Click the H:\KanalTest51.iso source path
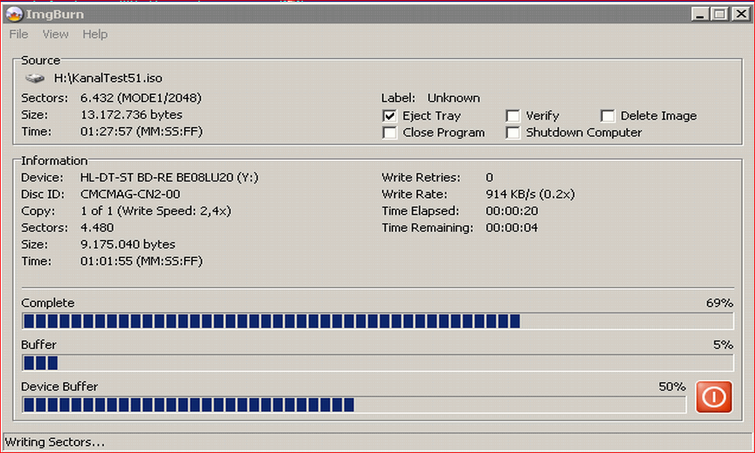 coord(108,78)
